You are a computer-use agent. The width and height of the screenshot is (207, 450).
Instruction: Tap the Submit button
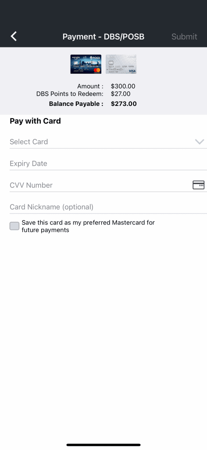pos(184,37)
